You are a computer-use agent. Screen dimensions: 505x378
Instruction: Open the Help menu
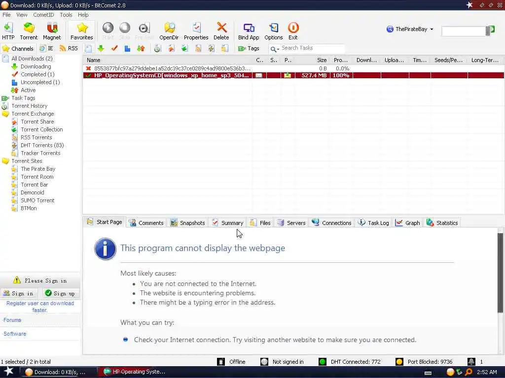click(x=83, y=15)
